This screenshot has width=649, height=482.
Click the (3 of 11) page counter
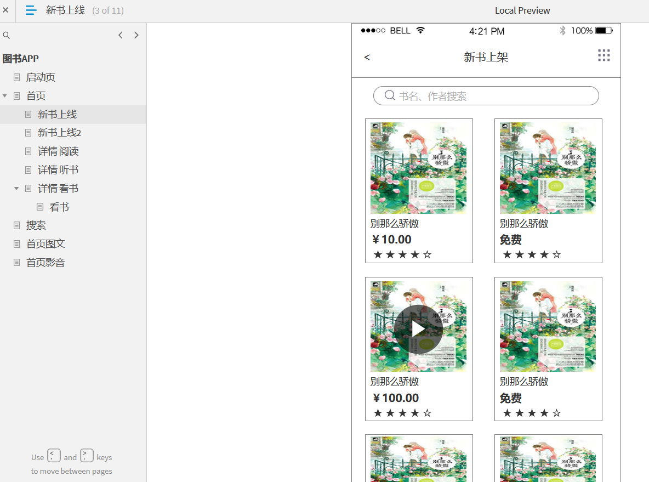(x=108, y=11)
